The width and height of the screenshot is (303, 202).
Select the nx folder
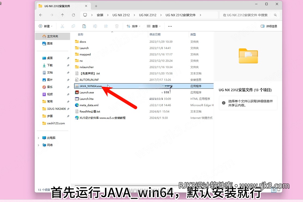point(144,61)
